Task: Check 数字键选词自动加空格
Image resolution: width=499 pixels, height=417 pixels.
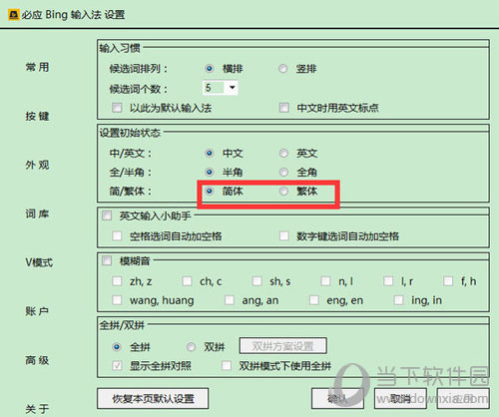Action: pyautogui.click(x=284, y=235)
